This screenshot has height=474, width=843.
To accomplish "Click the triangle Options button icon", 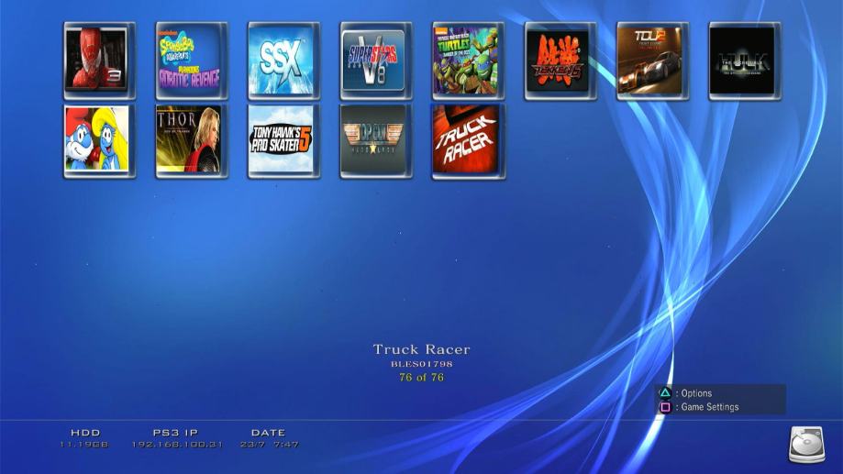I will [x=665, y=392].
